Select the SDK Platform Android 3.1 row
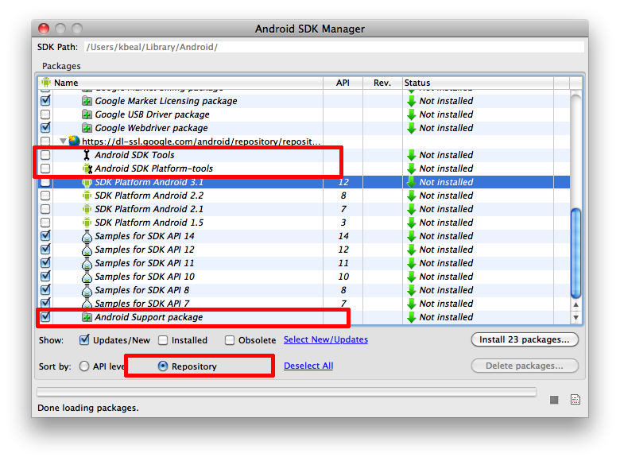Viewport: 620px width, 461px height. 304,182
